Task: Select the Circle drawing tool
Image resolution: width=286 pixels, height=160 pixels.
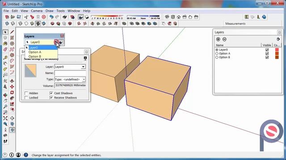Action: pyautogui.click(x=12, y=44)
